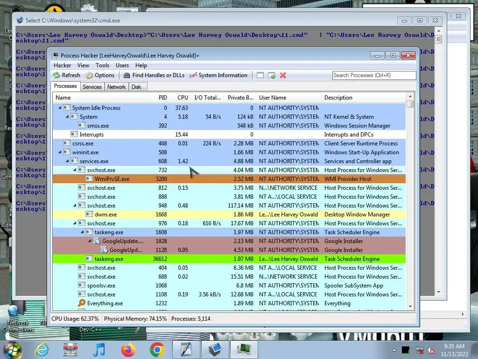Open the music player taskbar icon
Viewport: 478px width, 359px height.
click(99, 350)
